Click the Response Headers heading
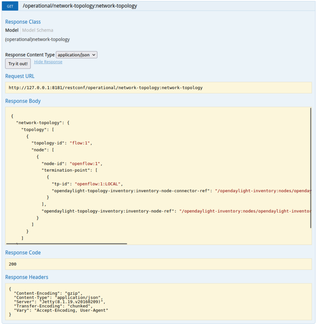Viewport: 316px width, 324px height. pyautogui.click(x=27, y=277)
